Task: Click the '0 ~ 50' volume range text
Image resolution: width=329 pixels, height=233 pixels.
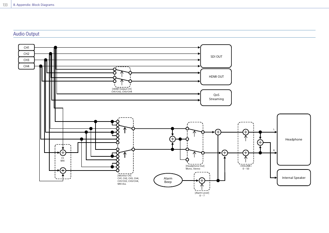Action: [246, 168]
